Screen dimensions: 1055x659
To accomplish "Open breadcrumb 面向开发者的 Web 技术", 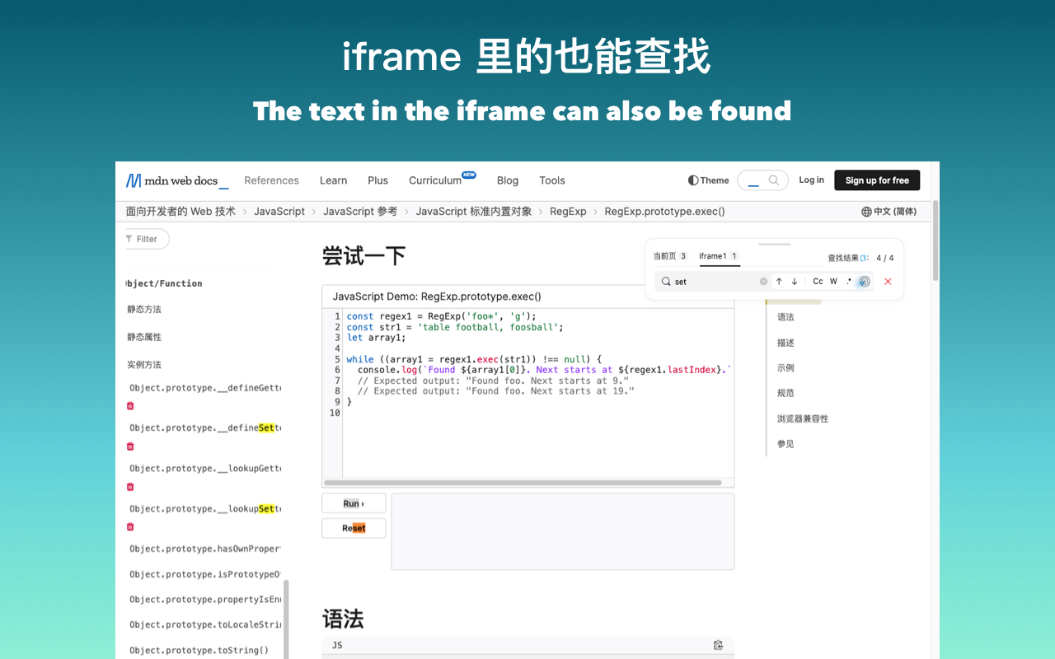I will click(x=181, y=212).
